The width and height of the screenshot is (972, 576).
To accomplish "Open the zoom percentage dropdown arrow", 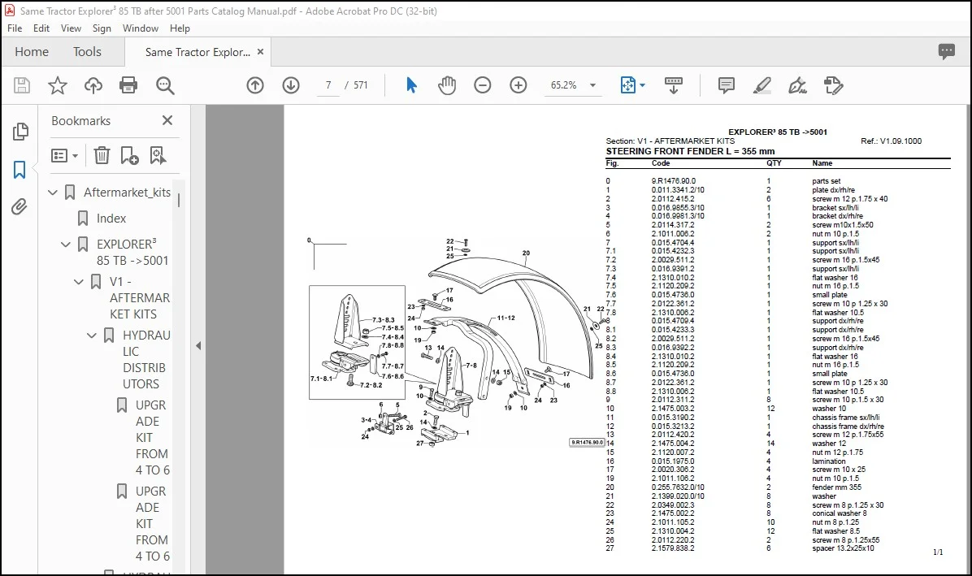I will [x=592, y=85].
